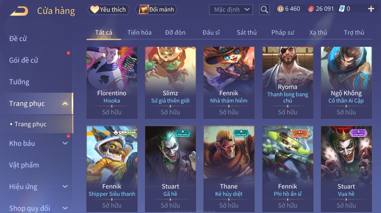Tap the plus icon to add currency
381x213 pixels.
[371, 9]
